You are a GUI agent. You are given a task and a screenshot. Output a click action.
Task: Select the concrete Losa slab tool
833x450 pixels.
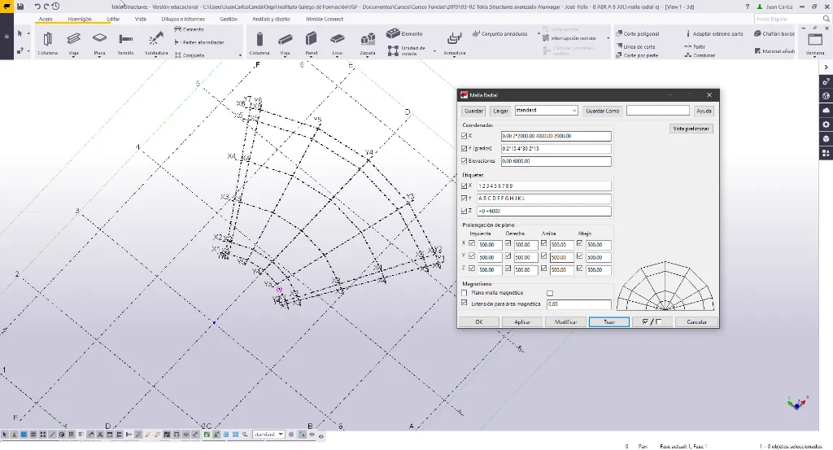337,43
